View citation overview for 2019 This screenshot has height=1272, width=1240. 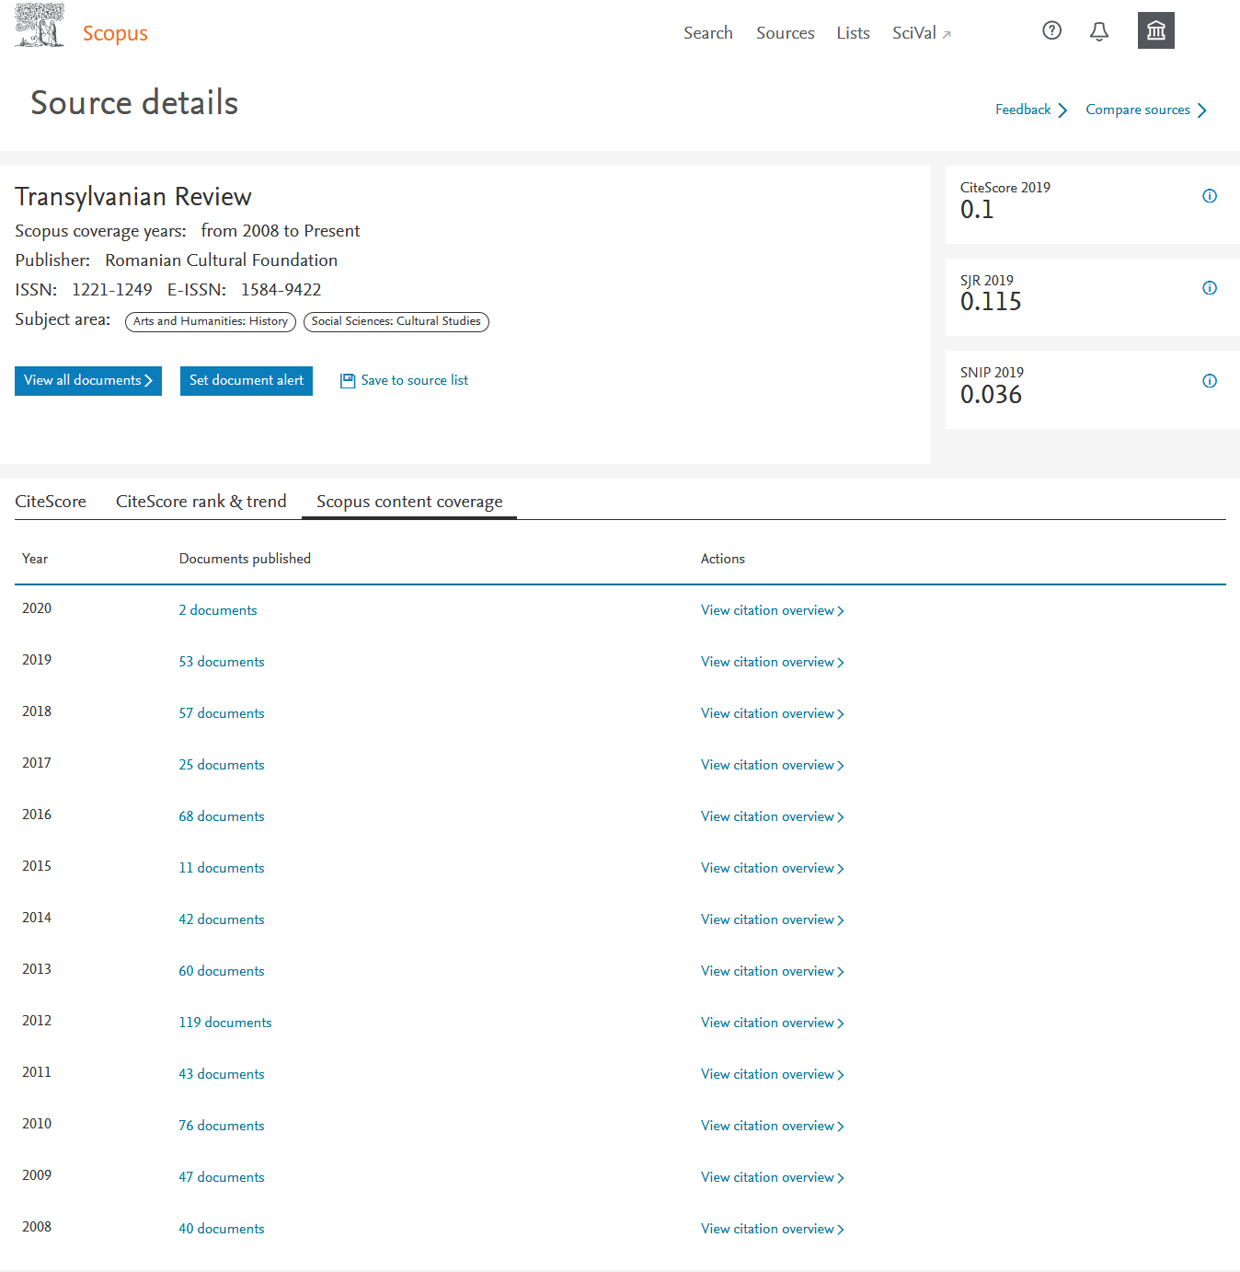pos(772,662)
